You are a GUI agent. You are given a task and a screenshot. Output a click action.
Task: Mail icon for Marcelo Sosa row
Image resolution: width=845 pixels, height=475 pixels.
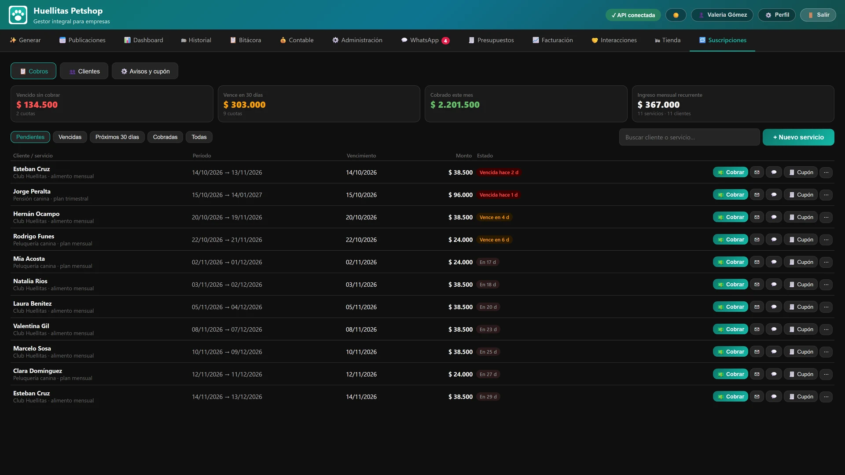(x=757, y=352)
